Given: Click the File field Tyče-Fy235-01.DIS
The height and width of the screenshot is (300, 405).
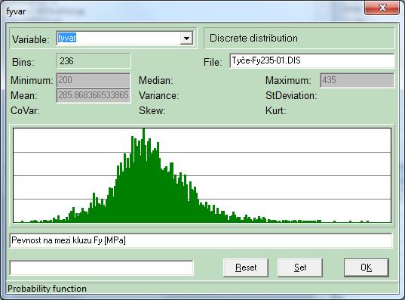Looking at the screenshot, I should [x=311, y=60].
